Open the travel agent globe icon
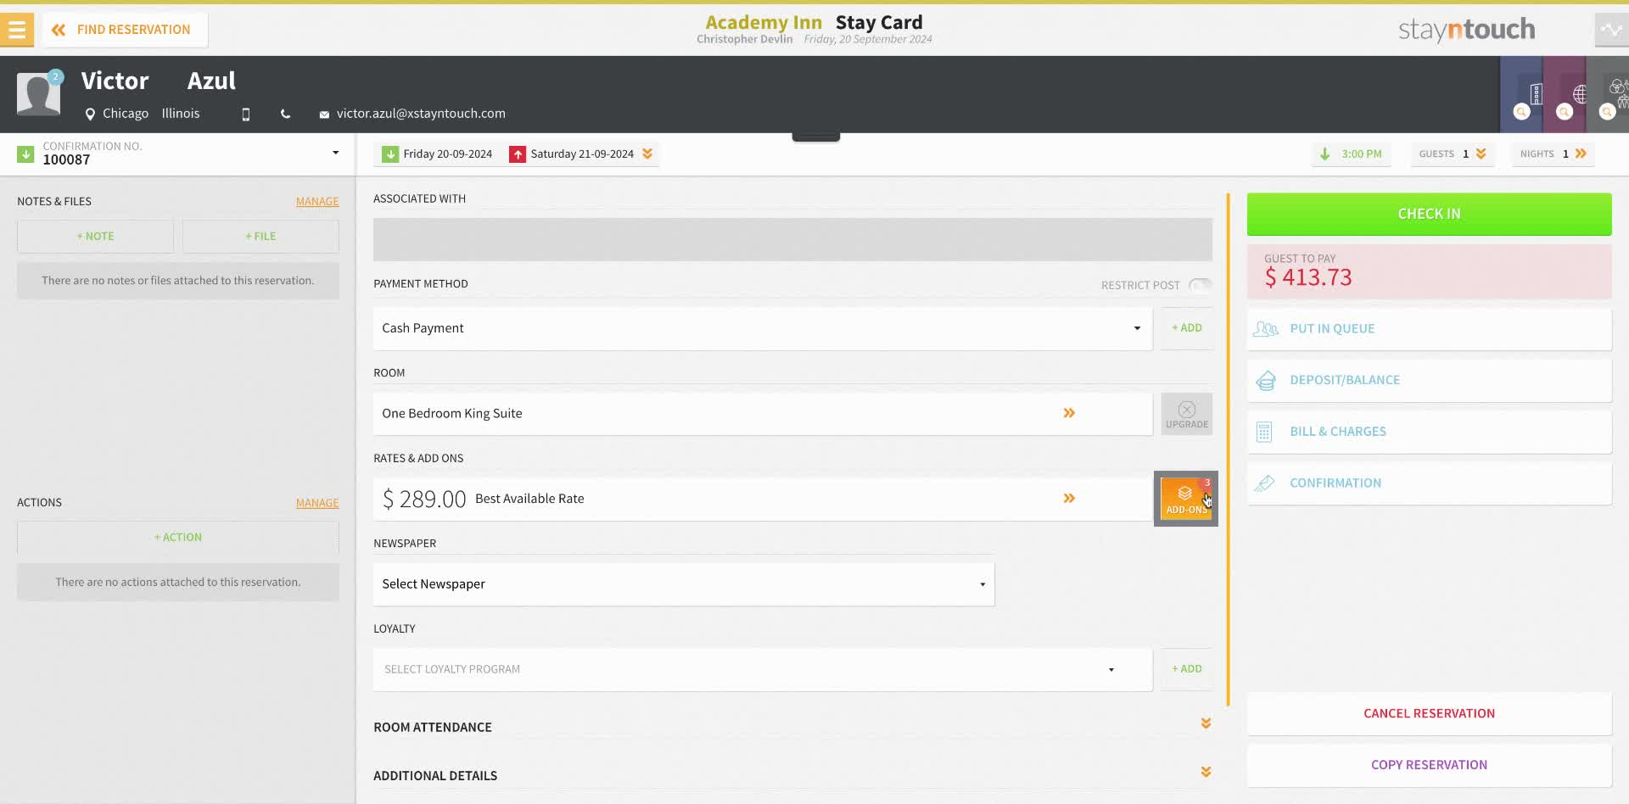 pyautogui.click(x=1579, y=93)
